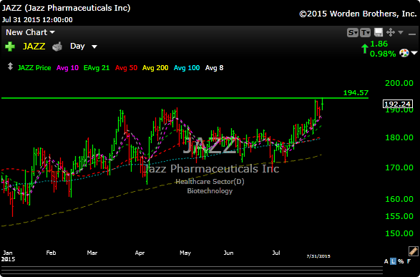This screenshot has width=420, height=277.
Task: Click the 160.00 price scale label
Action: (399, 199)
